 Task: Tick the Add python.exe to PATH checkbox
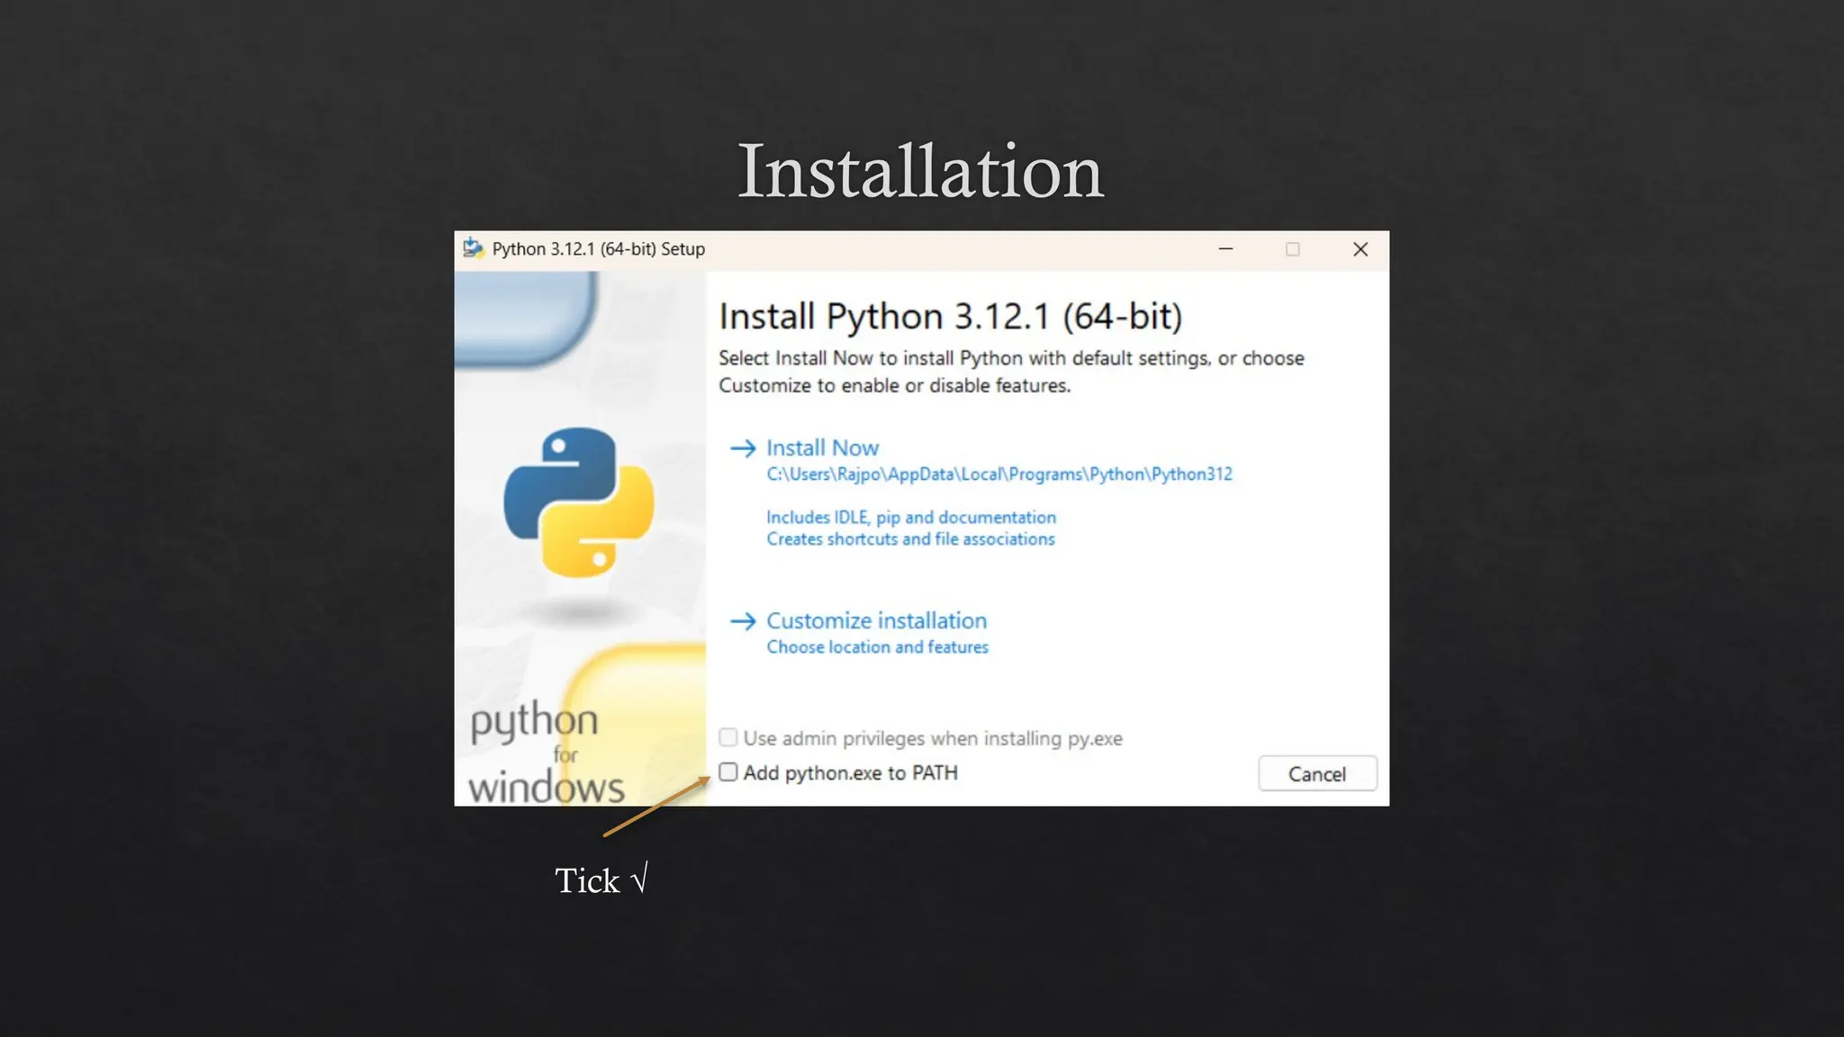click(728, 772)
